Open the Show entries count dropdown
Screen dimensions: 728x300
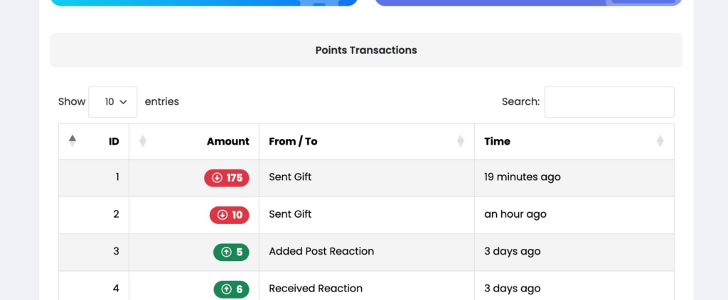[113, 102]
